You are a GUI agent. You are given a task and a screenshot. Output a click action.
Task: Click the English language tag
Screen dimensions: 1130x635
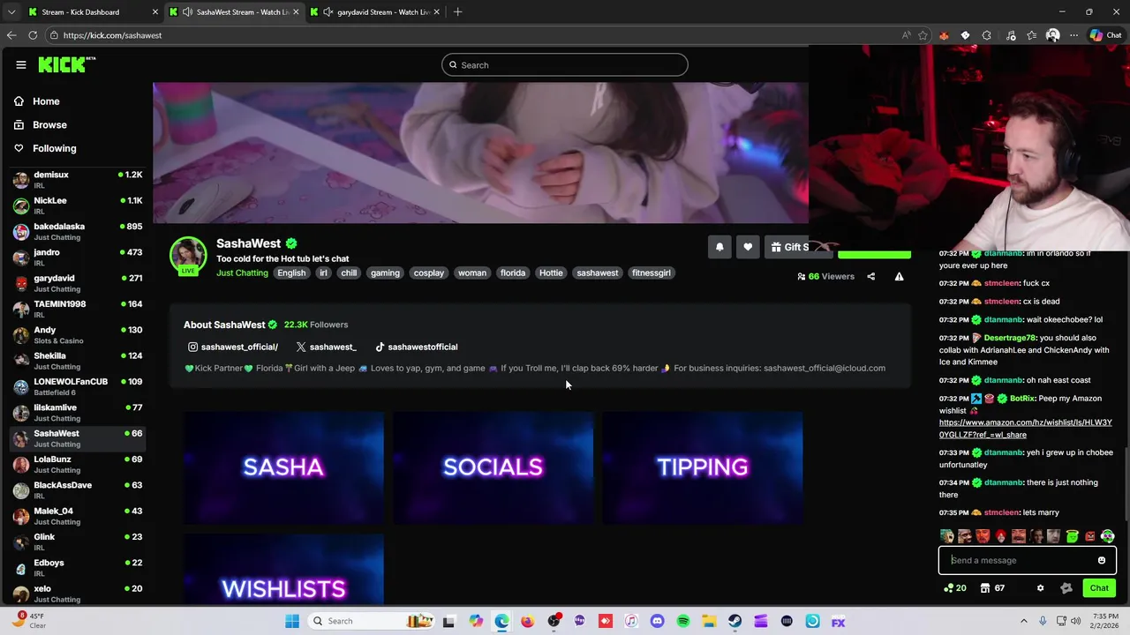click(x=291, y=273)
